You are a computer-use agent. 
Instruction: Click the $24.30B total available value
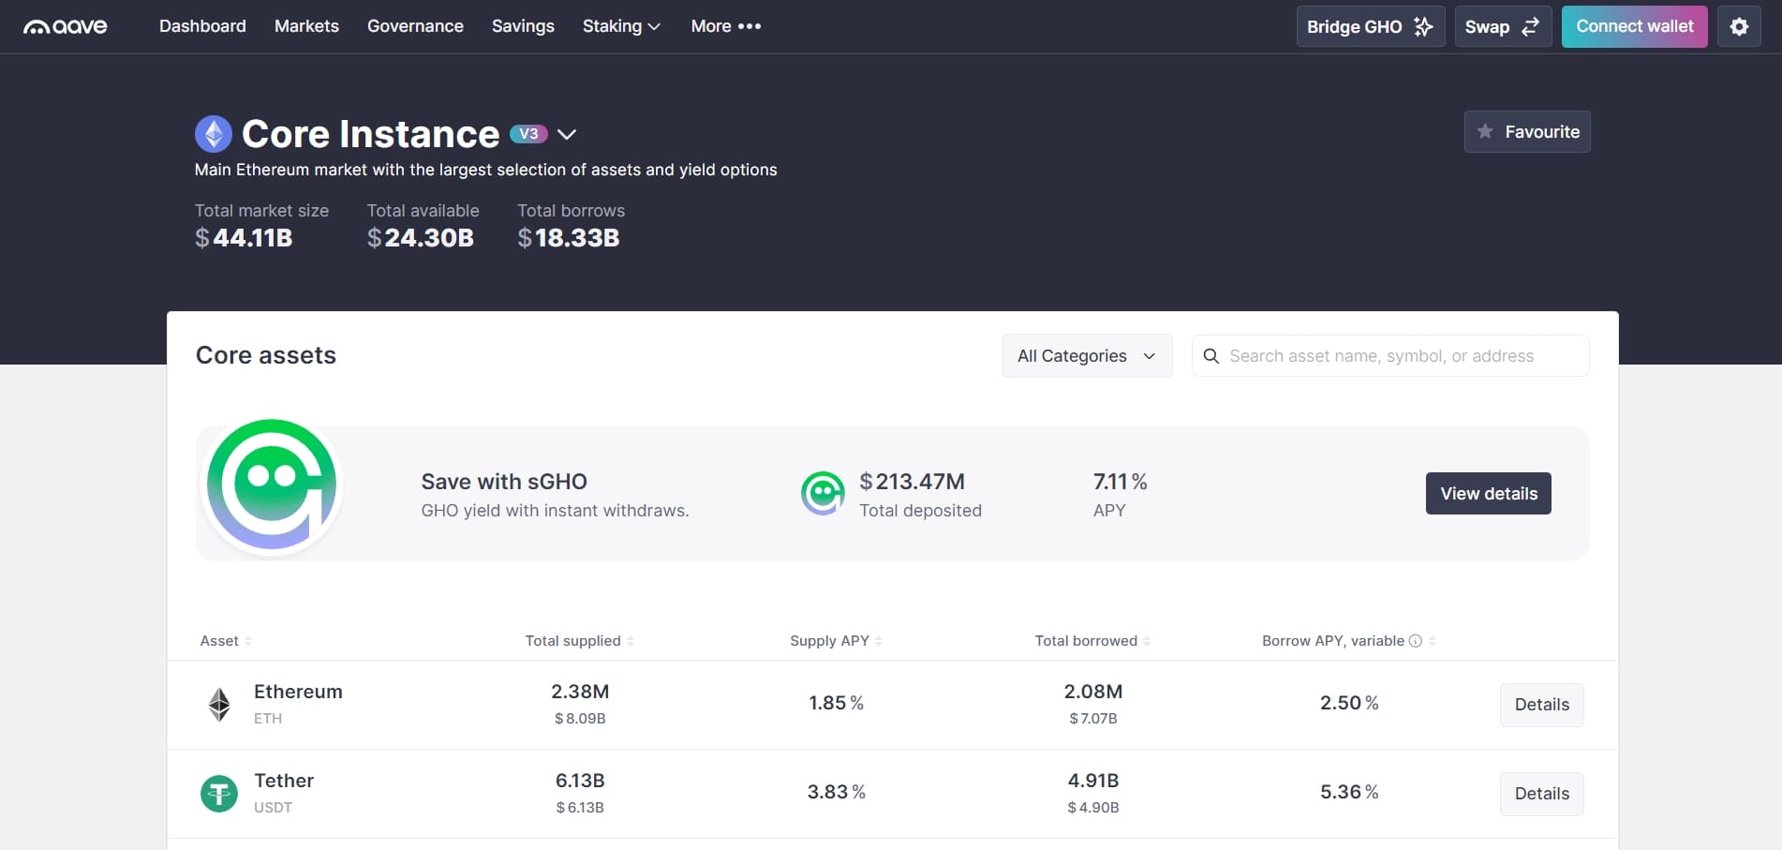click(x=420, y=238)
